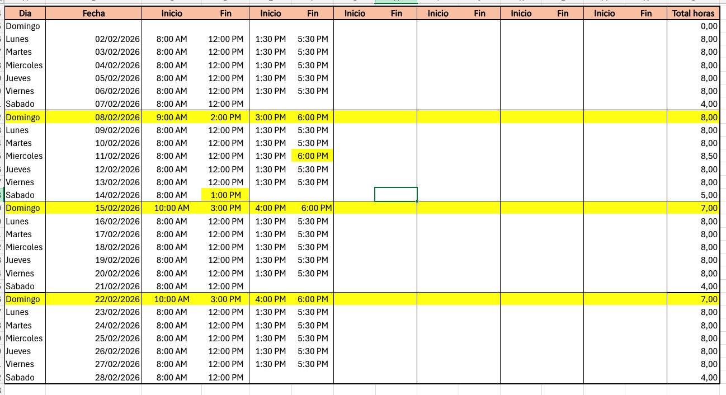This screenshot has width=726, height=395.
Task: Click the date cell 27/02/2026
Action: (x=93, y=364)
